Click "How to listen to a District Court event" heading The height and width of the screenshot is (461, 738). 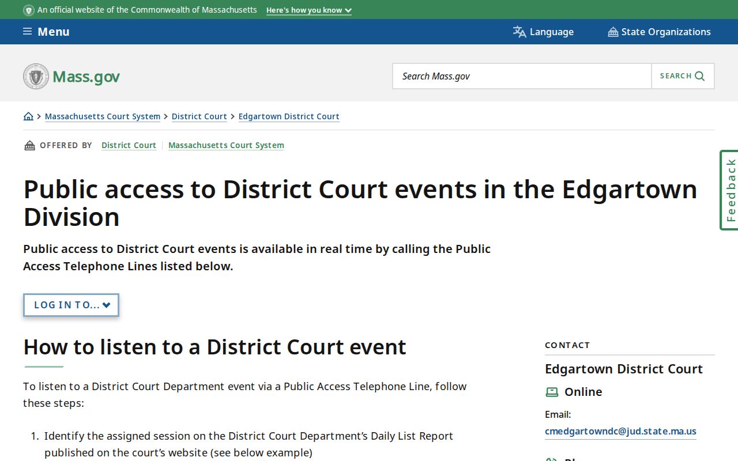(215, 347)
